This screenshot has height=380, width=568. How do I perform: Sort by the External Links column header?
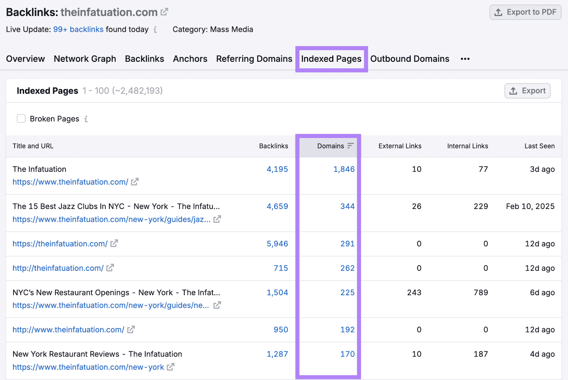pos(400,146)
